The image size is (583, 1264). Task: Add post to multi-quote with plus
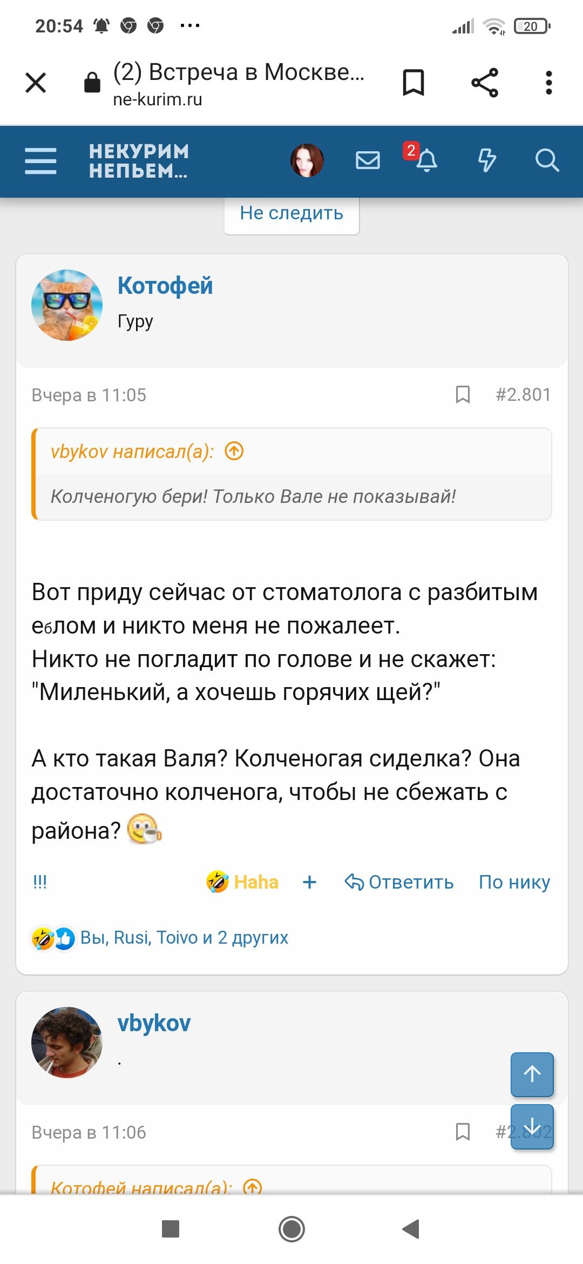click(309, 882)
